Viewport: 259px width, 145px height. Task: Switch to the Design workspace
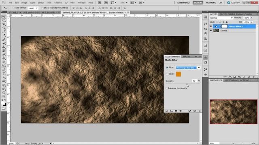click(198, 3)
